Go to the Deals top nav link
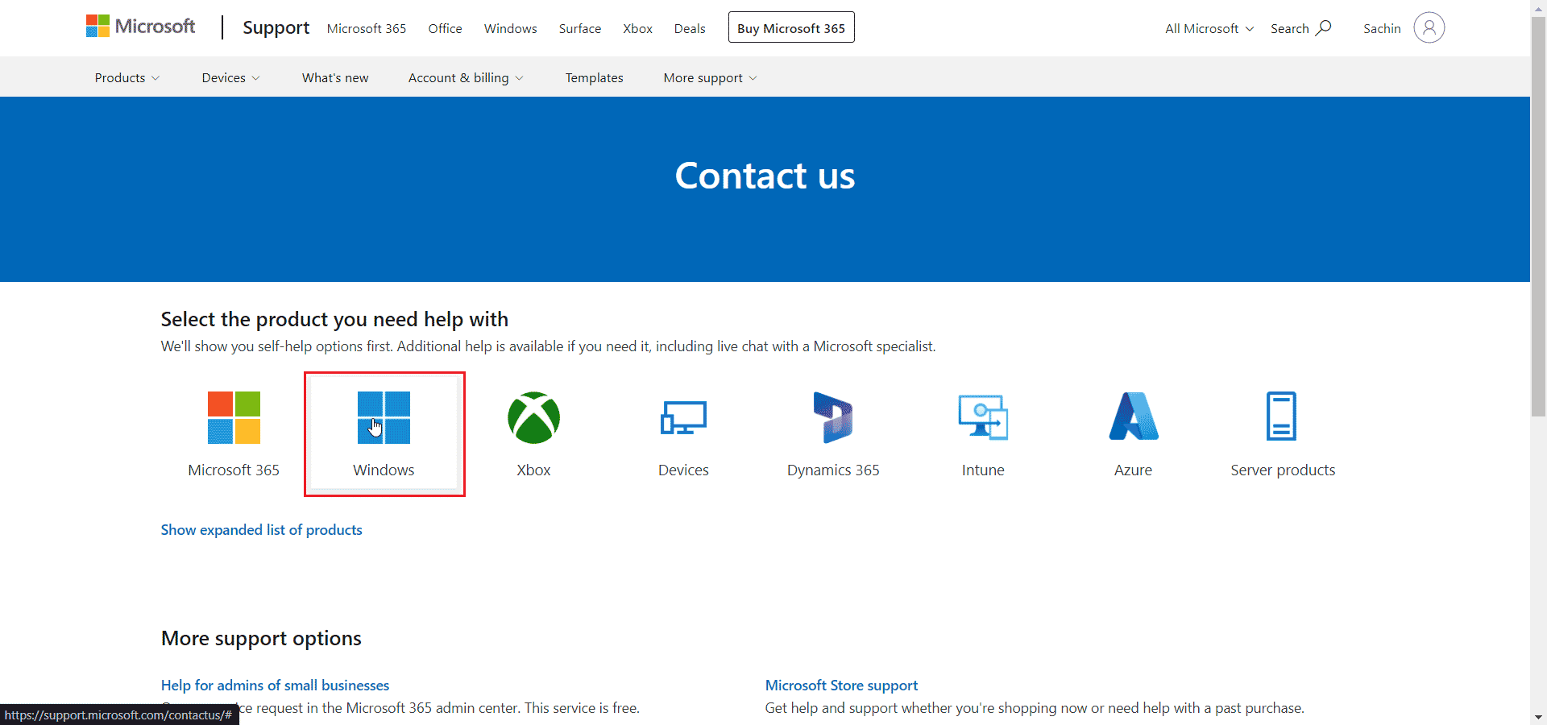 point(690,28)
